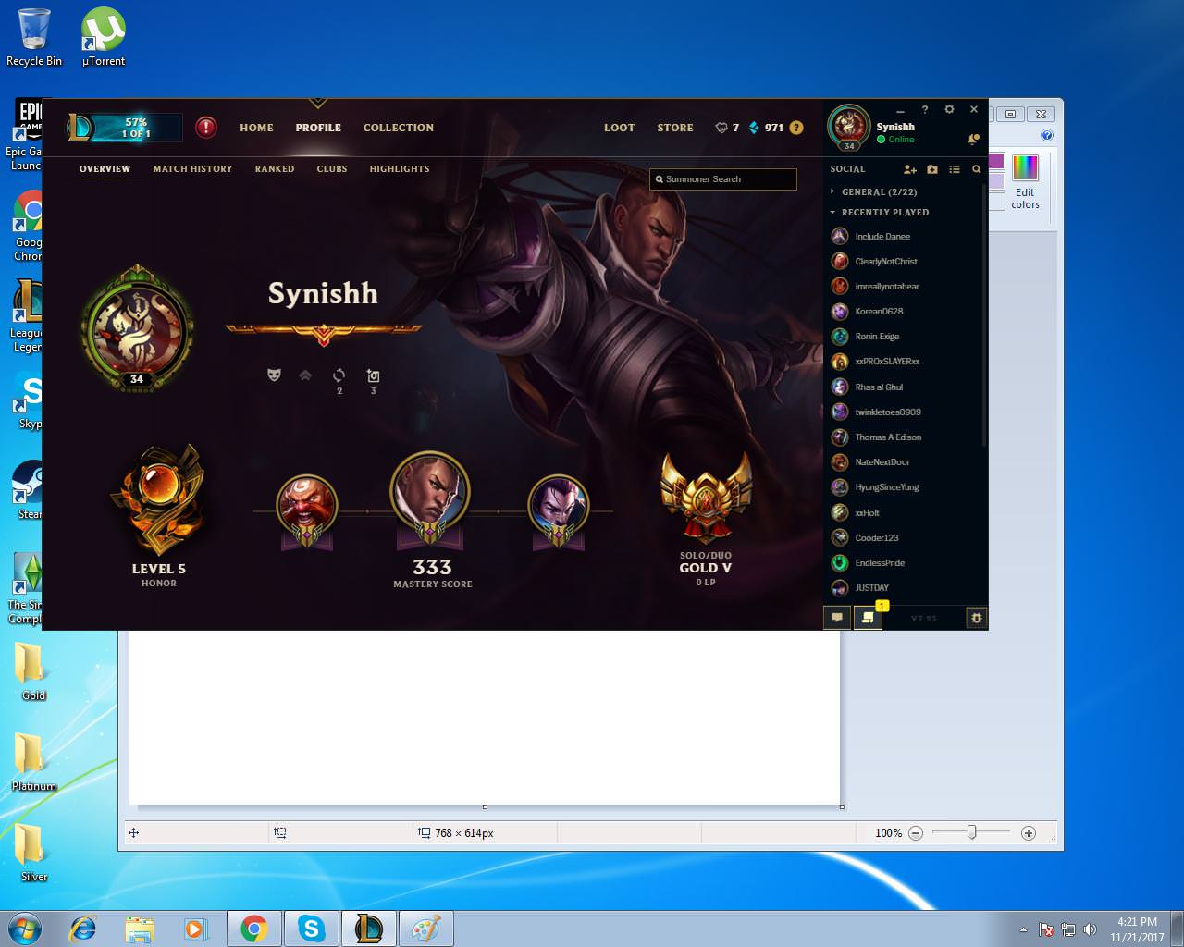Click the 57% 1 of 1 progress banner
Viewport: 1184px width, 947px height.
pyautogui.click(x=136, y=128)
